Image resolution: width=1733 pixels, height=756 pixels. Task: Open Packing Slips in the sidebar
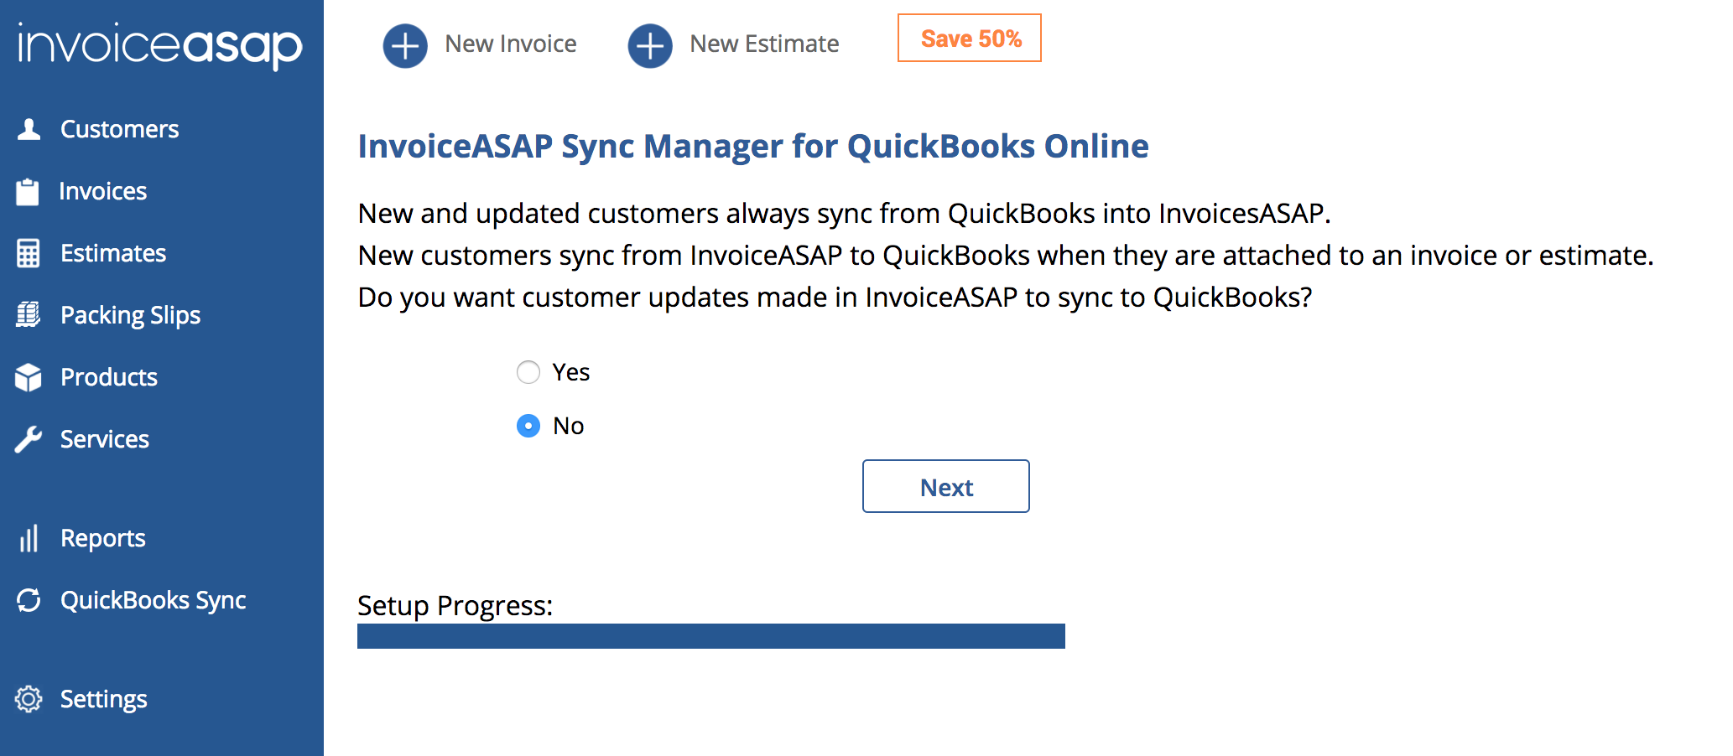click(x=131, y=315)
